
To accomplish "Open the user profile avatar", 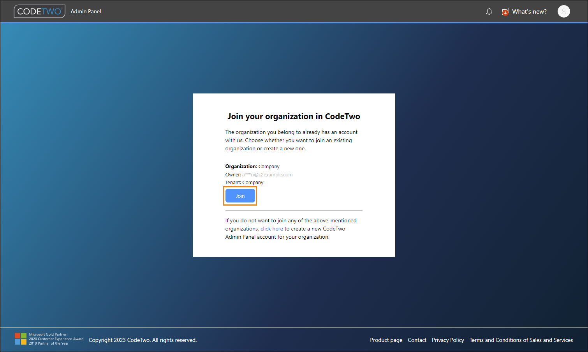I will pyautogui.click(x=563, y=11).
